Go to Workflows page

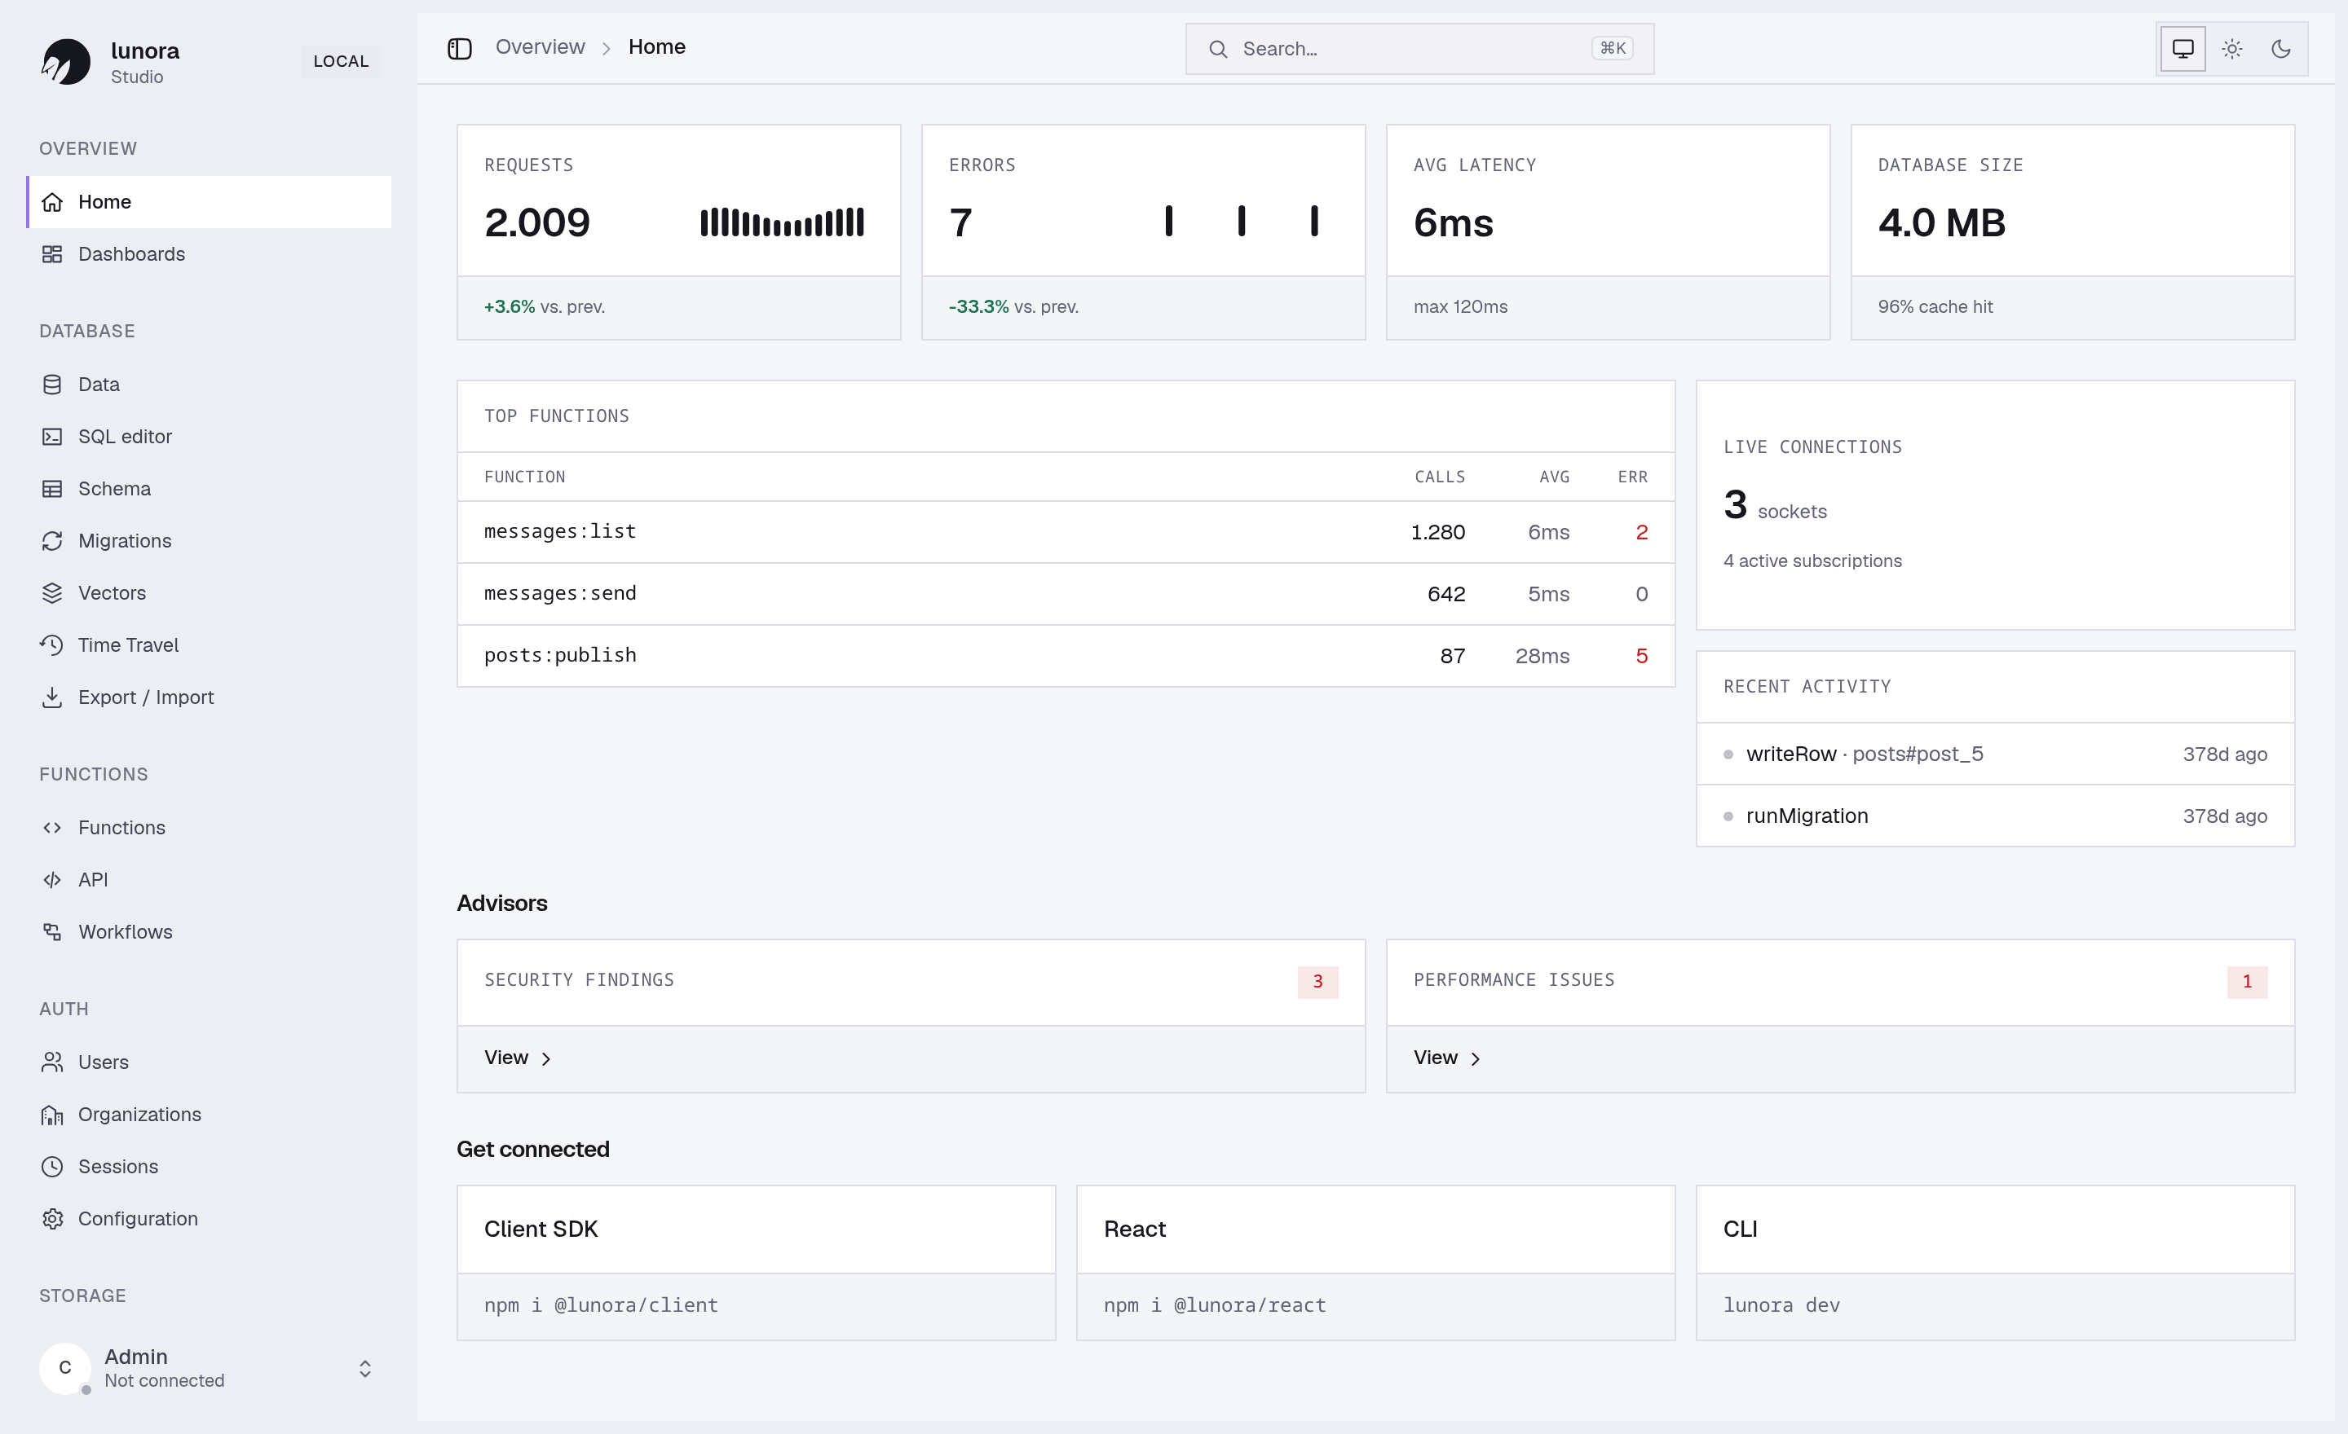209,932
